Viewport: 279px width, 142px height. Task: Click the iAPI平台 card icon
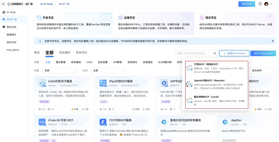tap(164, 83)
